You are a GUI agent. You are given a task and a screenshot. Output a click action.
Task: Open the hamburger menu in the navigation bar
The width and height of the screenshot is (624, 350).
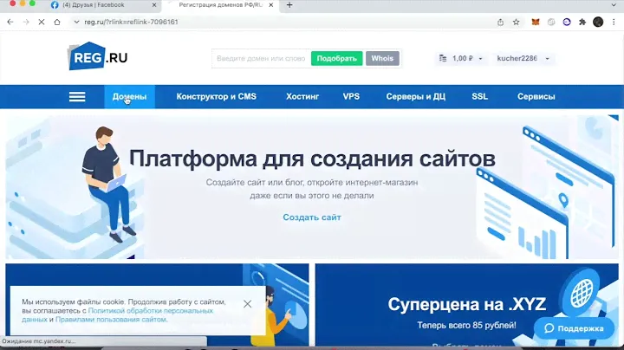click(77, 97)
